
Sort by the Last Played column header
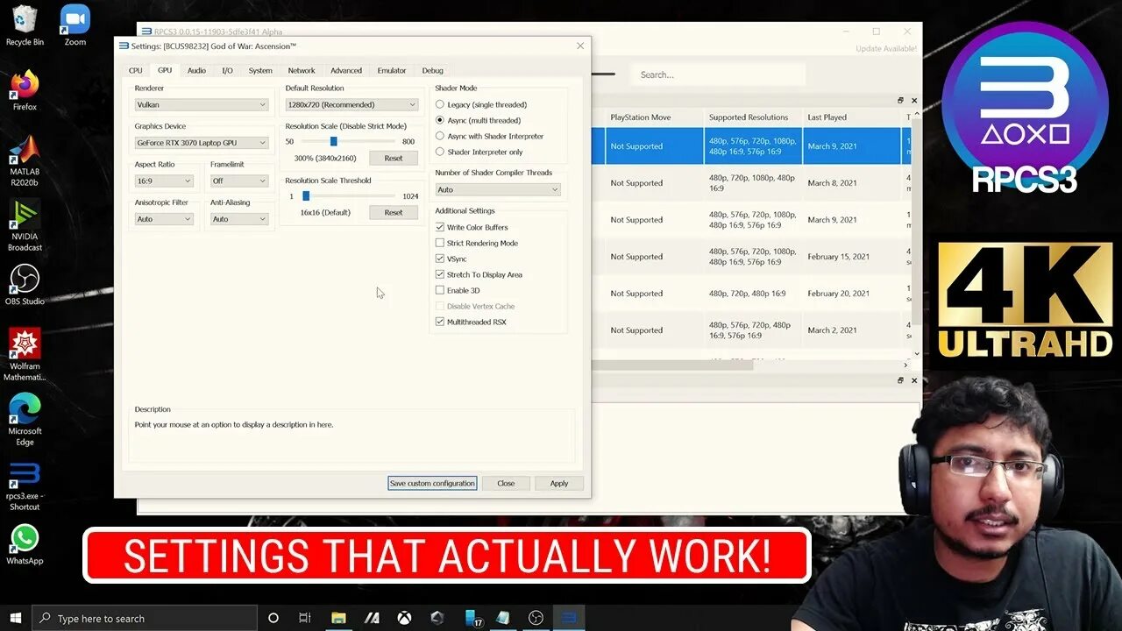click(x=852, y=117)
